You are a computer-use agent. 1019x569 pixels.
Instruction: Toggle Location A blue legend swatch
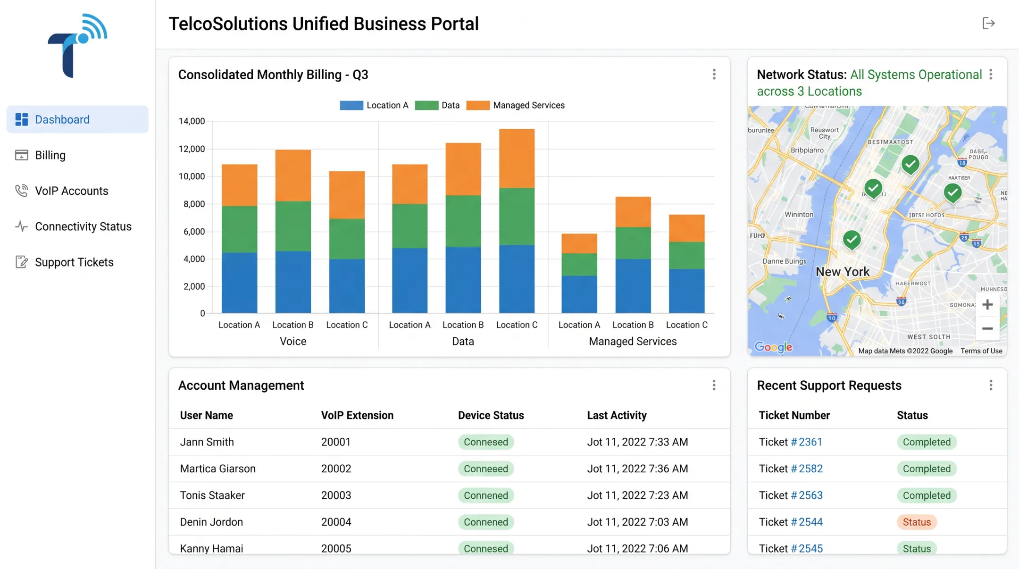(x=351, y=105)
